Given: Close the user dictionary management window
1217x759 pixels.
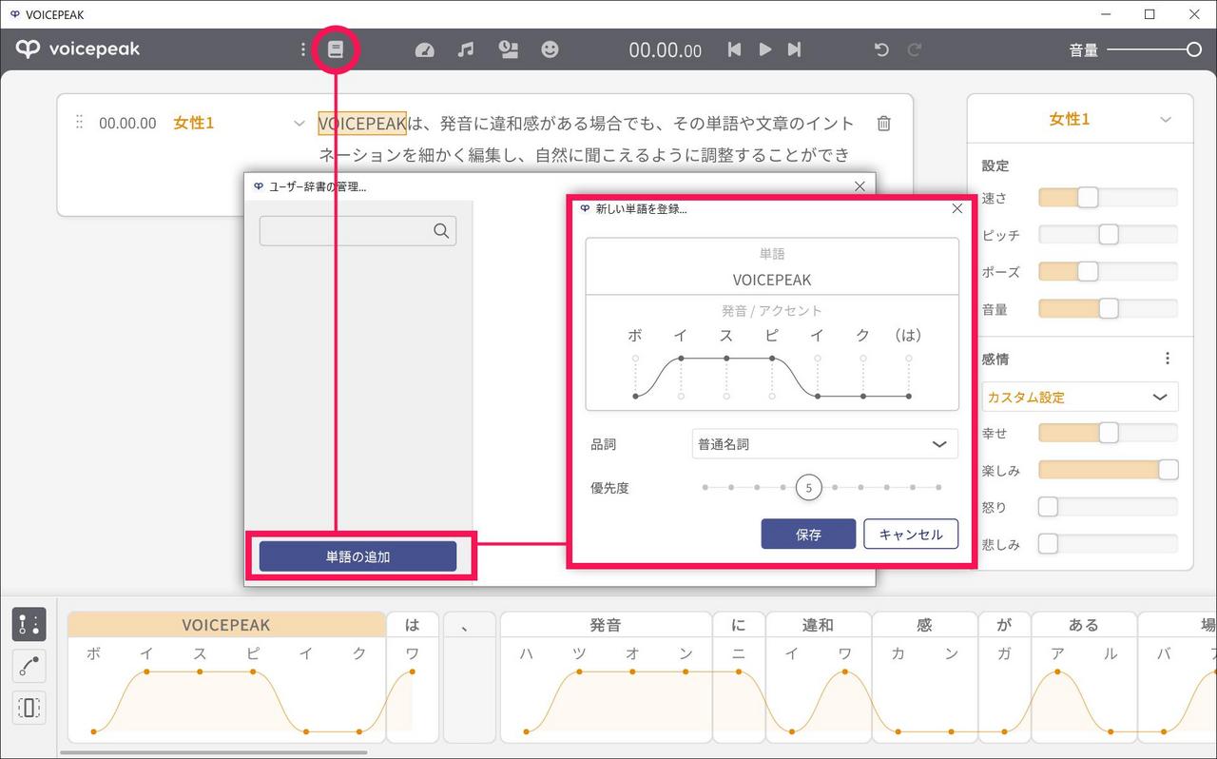Looking at the screenshot, I should (x=860, y=186).
